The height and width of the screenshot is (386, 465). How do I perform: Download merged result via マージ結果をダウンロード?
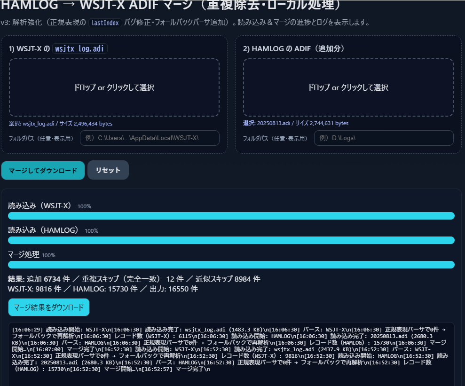point(49,307)
